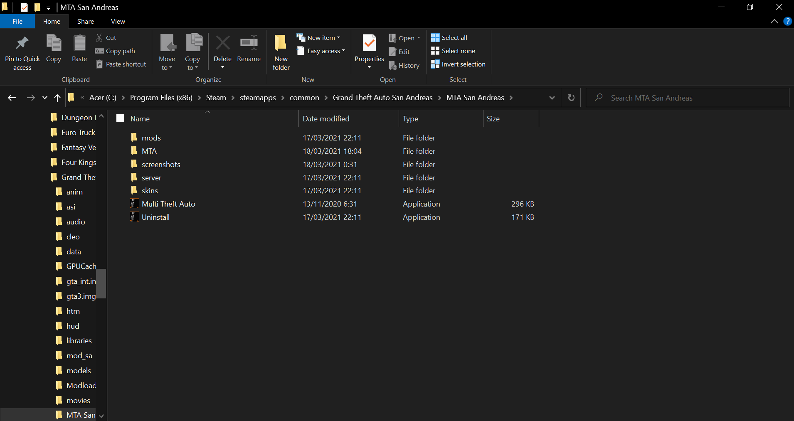
Task: Click Select all in the ribbon
Action: [449, 38]
